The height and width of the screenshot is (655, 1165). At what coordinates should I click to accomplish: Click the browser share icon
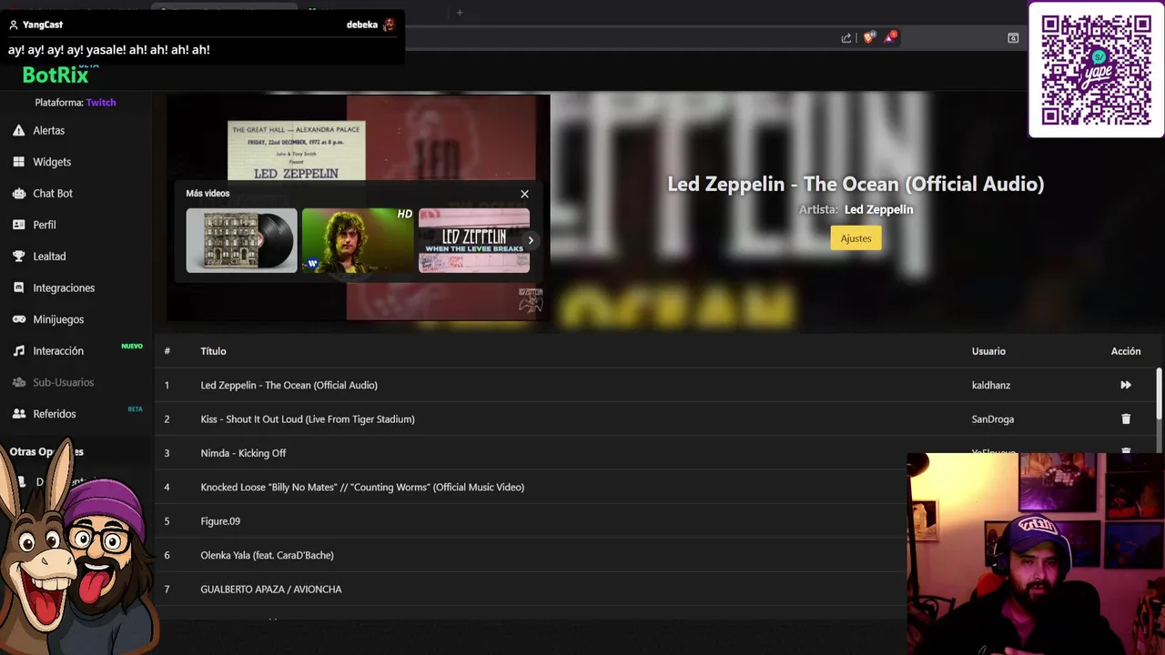point(846,37)
